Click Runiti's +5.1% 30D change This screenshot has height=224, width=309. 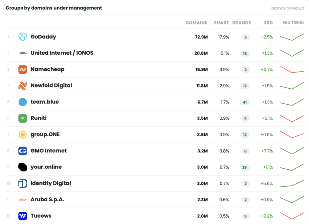click(x=267, y=118)
